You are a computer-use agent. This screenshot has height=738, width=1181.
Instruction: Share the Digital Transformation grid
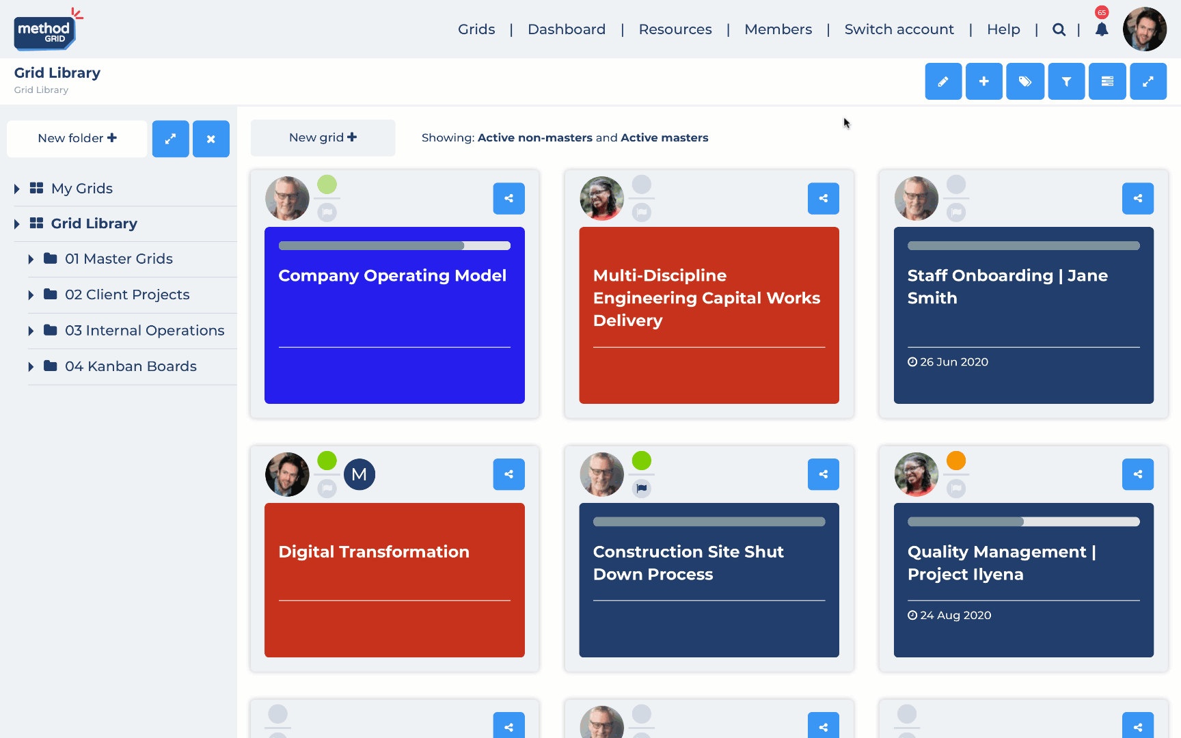coord(509,474)
